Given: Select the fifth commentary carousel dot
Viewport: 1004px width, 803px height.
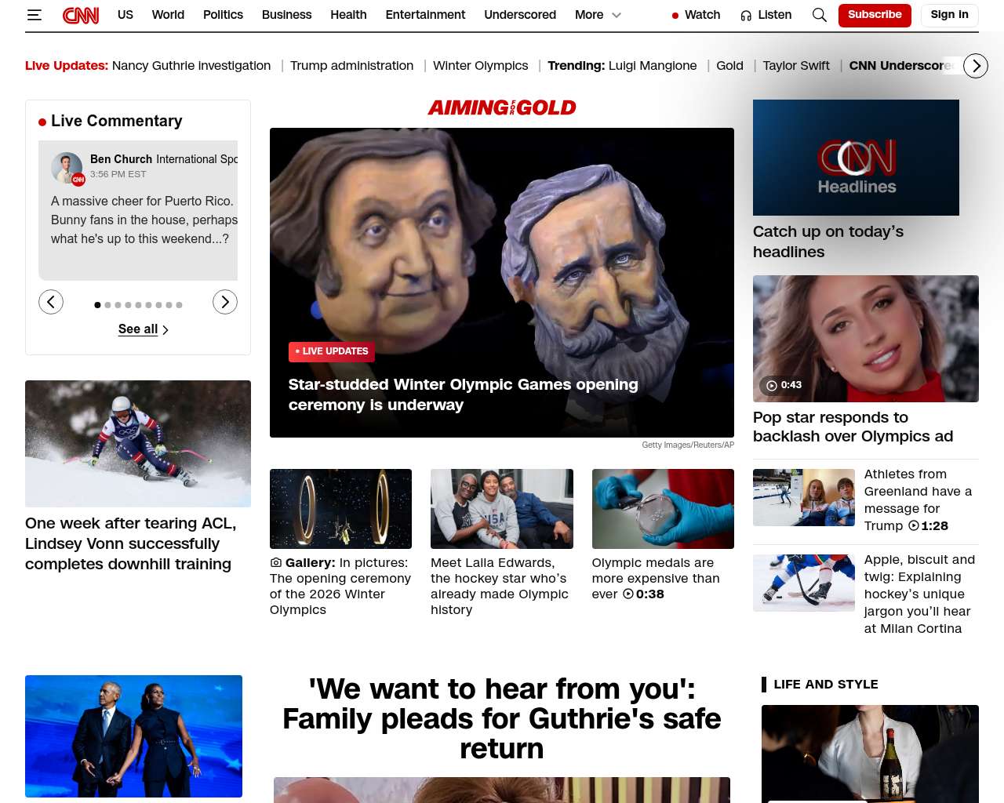Looking at the screenshot, I should coord(138,305).
